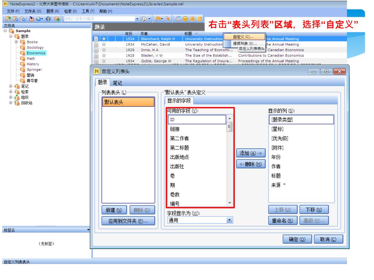This screenshot has width=374, height=280.
Task: Click the 组织 folder icon in tree
Action: click(17, 97)
